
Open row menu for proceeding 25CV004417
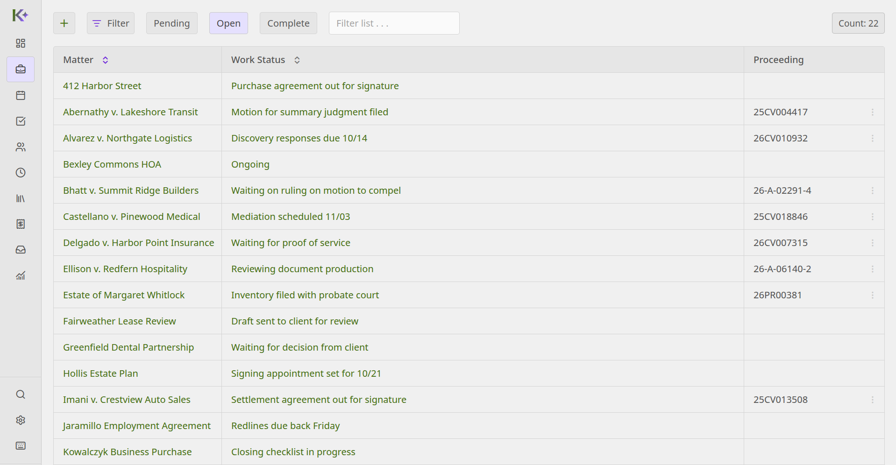[x=873, y=112]
